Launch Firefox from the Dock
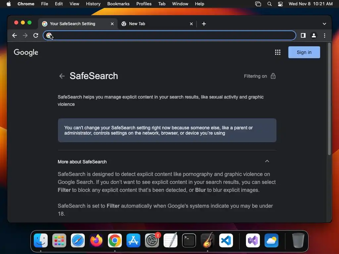The image size is (339, 254). point(96,240)
